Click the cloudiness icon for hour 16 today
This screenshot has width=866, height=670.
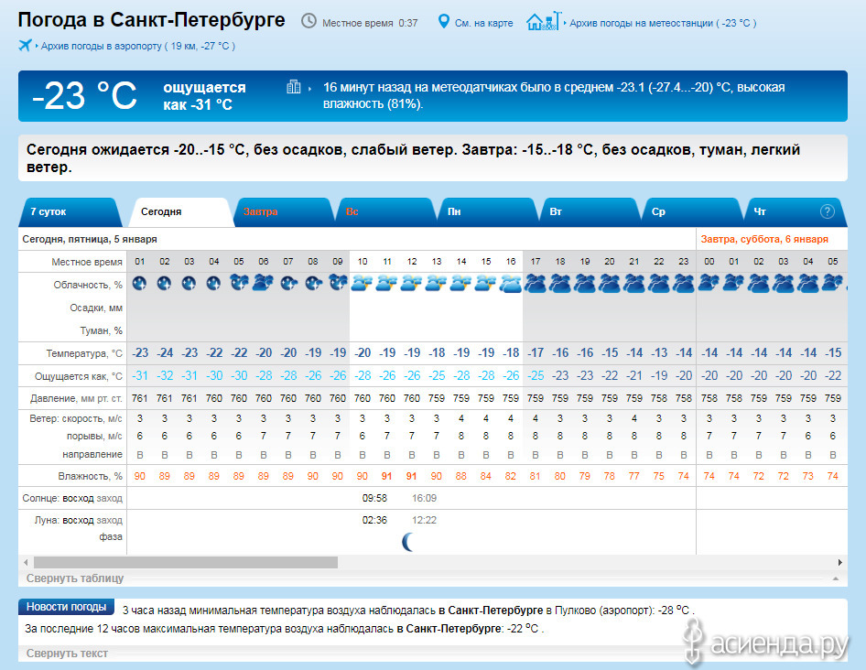[x=511, y=284]
